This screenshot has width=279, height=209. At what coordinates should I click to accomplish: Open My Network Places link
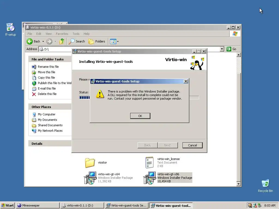click(50, 131)
